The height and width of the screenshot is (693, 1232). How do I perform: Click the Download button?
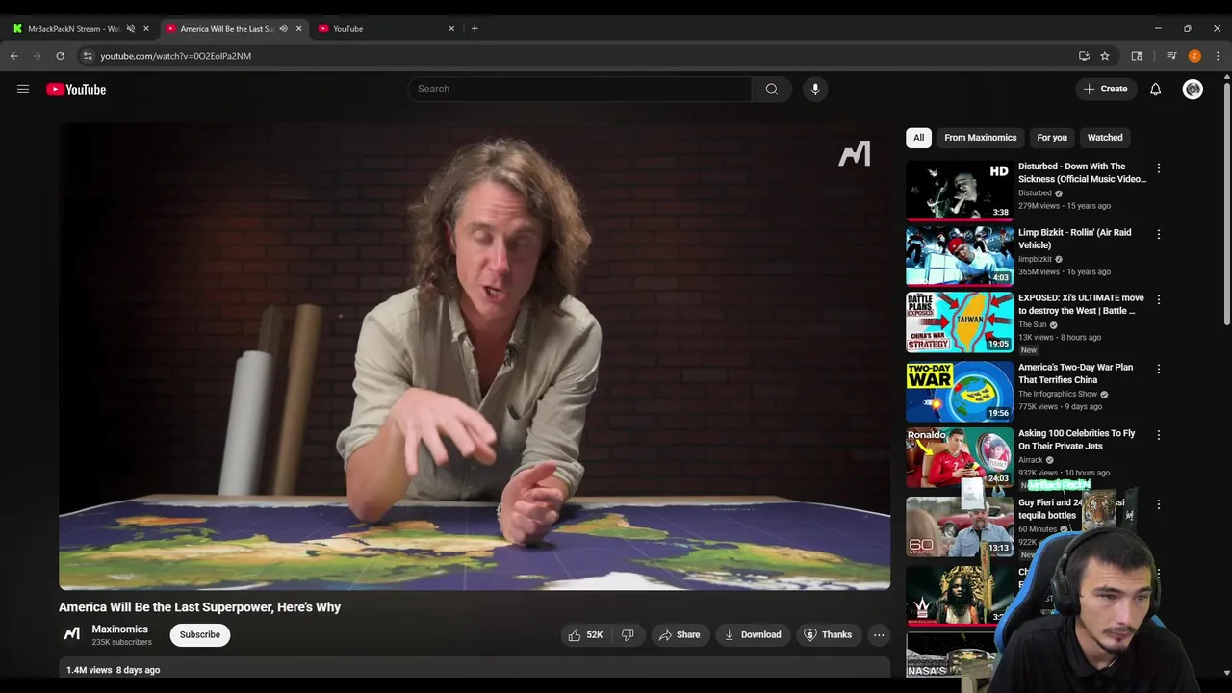point(753,635)
